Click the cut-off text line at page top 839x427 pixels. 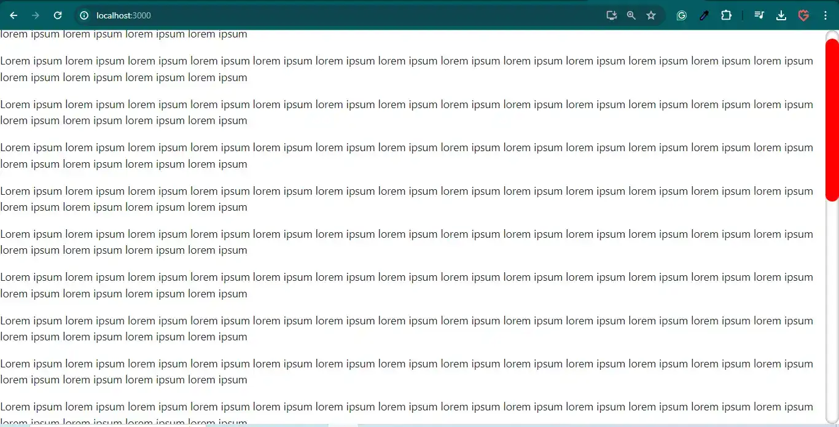123,34
